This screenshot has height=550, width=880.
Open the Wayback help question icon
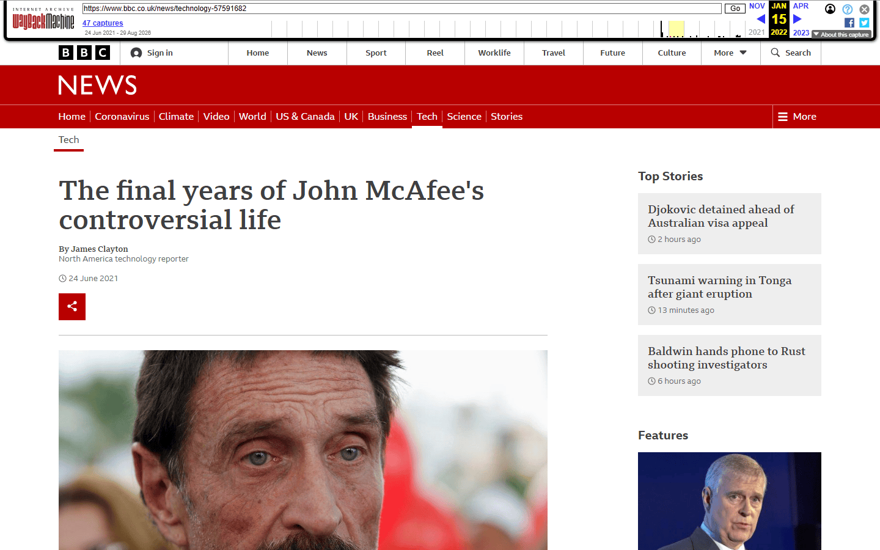tap(848, 9)
